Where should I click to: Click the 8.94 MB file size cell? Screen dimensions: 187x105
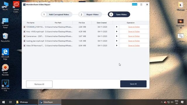coord(82,45)
